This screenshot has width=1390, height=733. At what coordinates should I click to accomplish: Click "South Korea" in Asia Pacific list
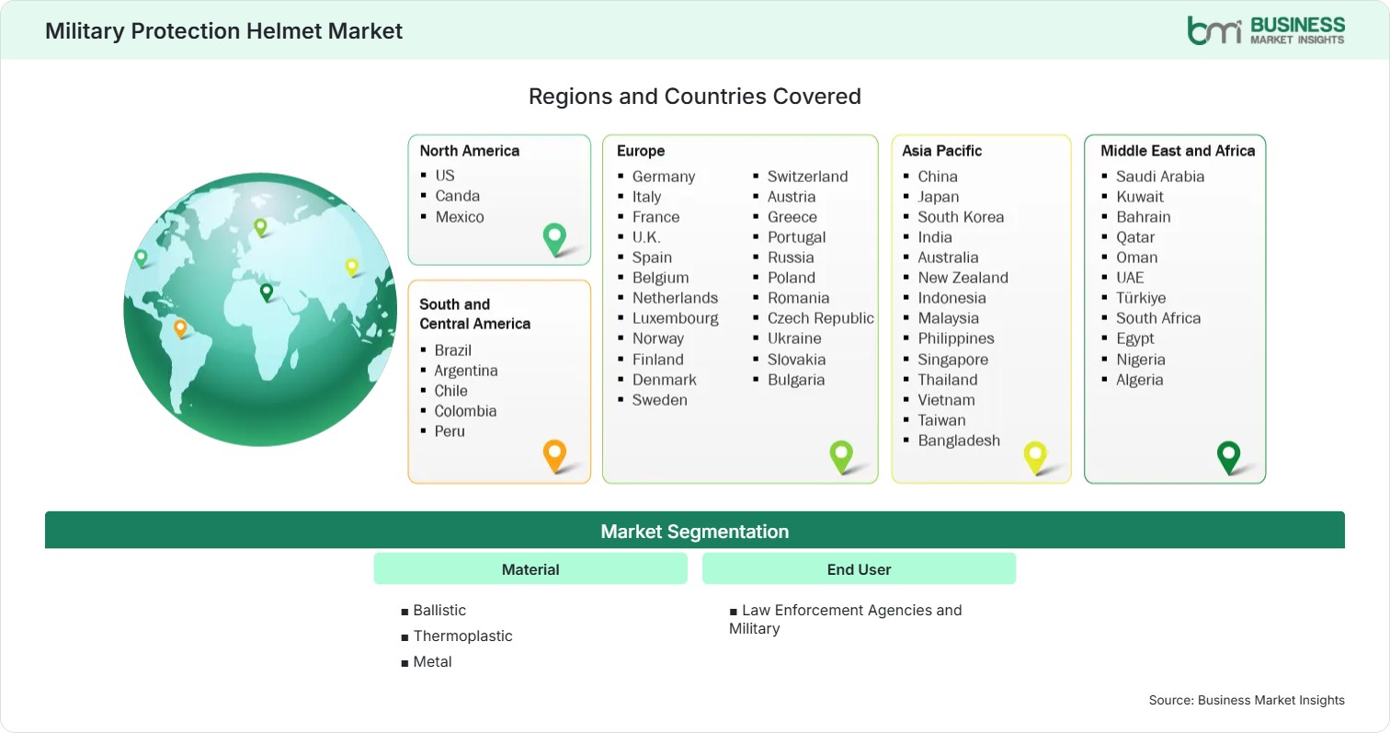[x=961, y=216]
